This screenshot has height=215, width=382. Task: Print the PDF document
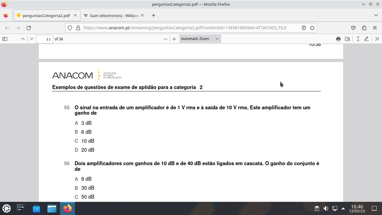click(x=338, y=39)
